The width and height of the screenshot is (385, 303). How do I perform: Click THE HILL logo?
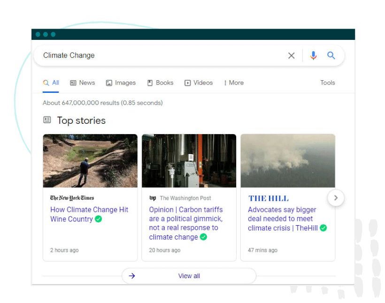(269, 198)
